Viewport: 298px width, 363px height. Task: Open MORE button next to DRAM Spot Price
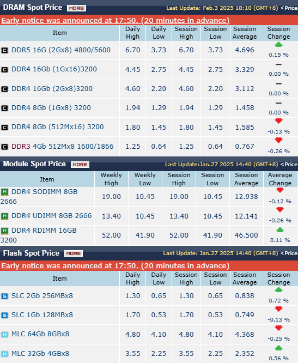point(77,8)
